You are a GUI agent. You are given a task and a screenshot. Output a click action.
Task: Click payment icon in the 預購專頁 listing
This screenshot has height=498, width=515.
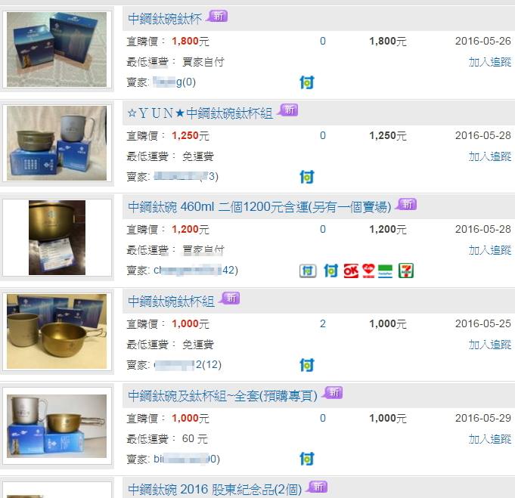click(x=307, y=459)
